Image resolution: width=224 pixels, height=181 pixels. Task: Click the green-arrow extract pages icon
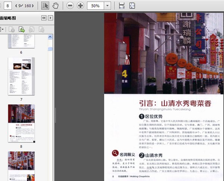click(22, 29)
